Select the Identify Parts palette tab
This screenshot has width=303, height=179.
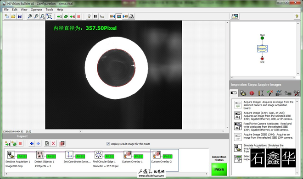coord(279,93)
